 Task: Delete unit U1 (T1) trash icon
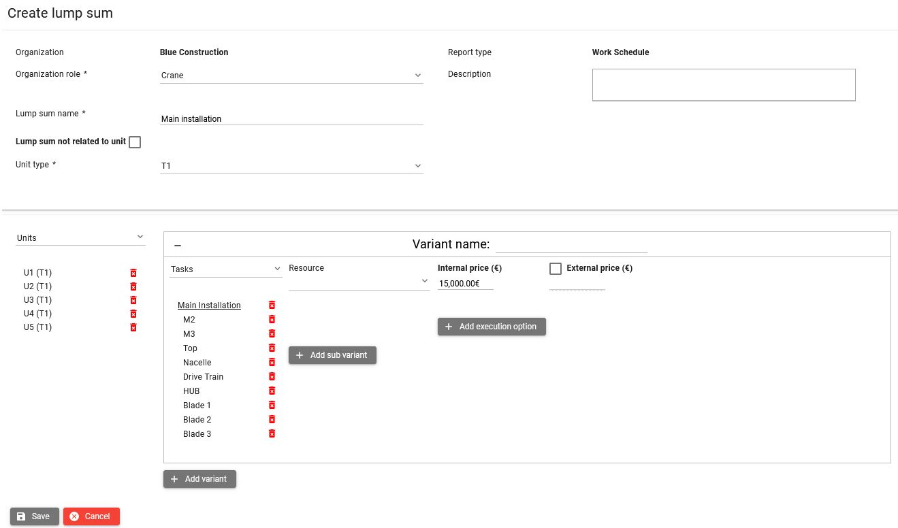pyautogui.click(x=133, y=273)
